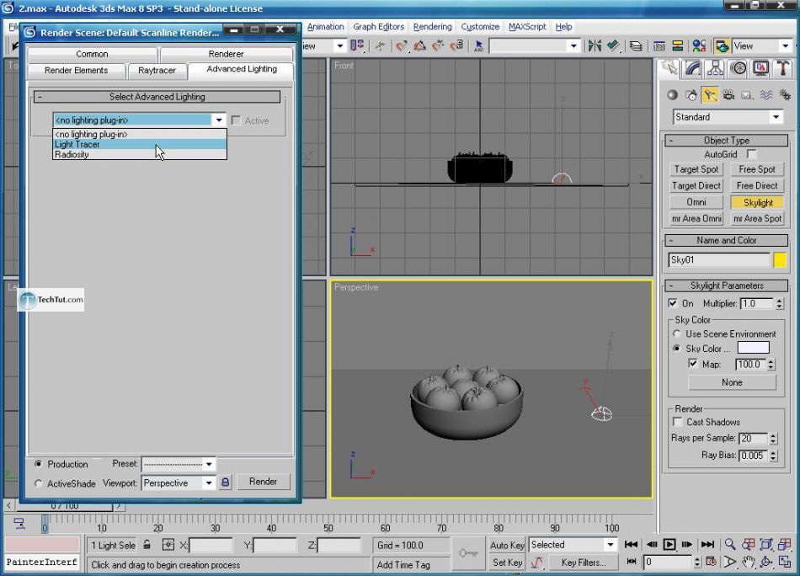Open the Modify panel tab
This screenshot has height=576, width=800.
692,68
